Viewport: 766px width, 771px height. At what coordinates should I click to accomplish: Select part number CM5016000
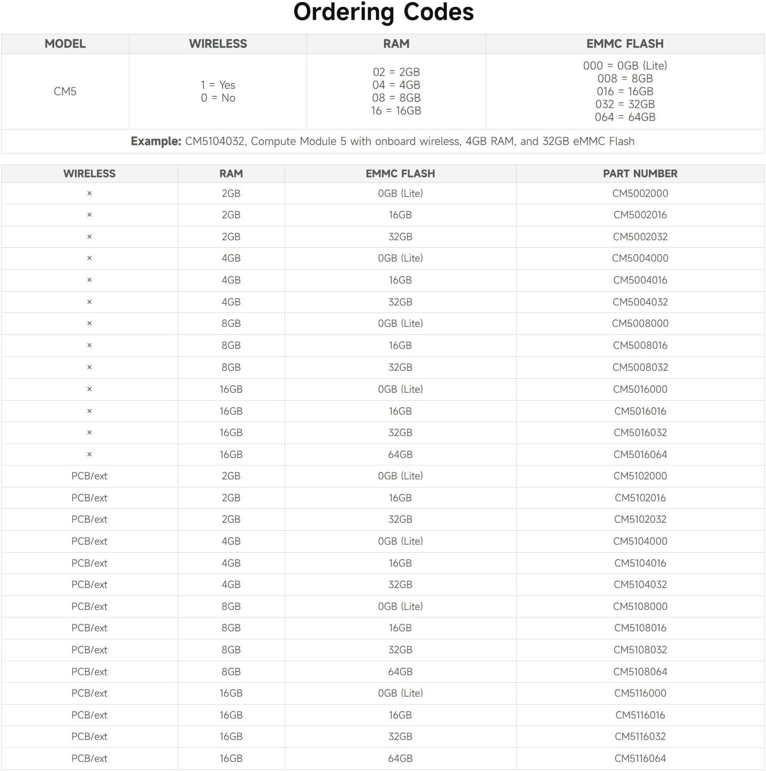(640, 390)
